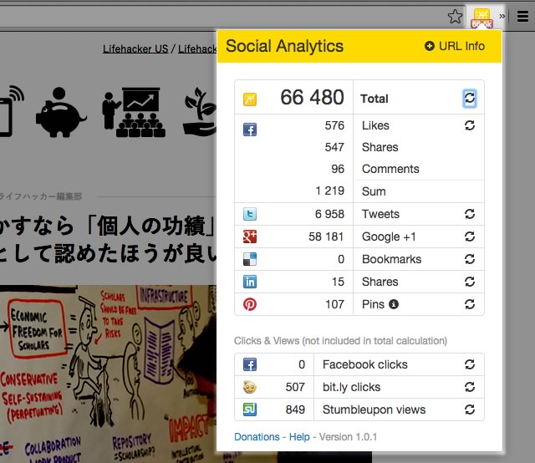Click the Twitter icon in Tweets row
Viewport: 535px width, 463px height.
pyautogui.click(x=250, y=214)
